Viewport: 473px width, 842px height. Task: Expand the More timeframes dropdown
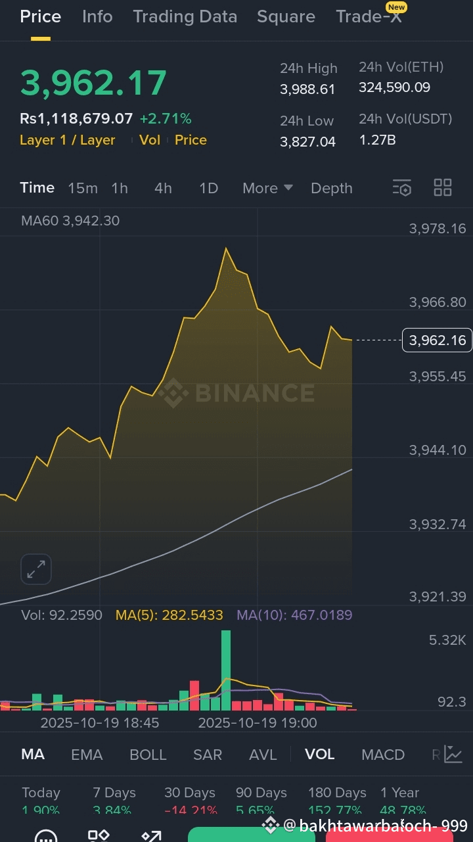(267, 188)
